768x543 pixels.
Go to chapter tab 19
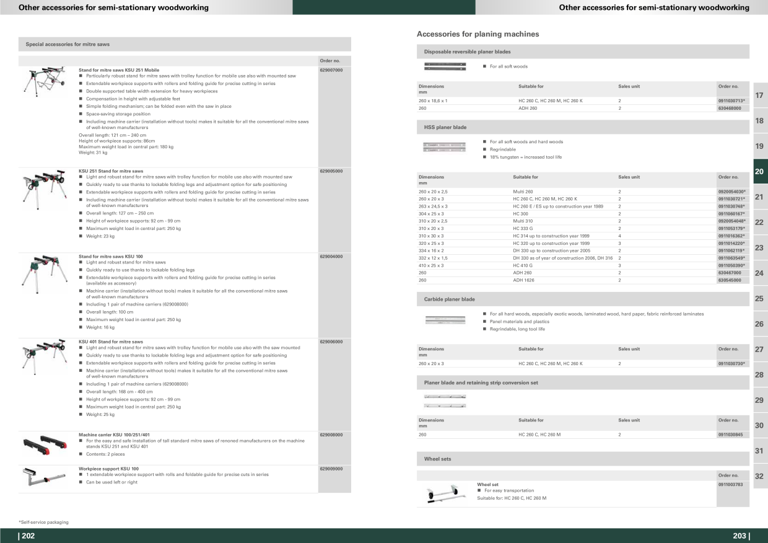point(759,146)
